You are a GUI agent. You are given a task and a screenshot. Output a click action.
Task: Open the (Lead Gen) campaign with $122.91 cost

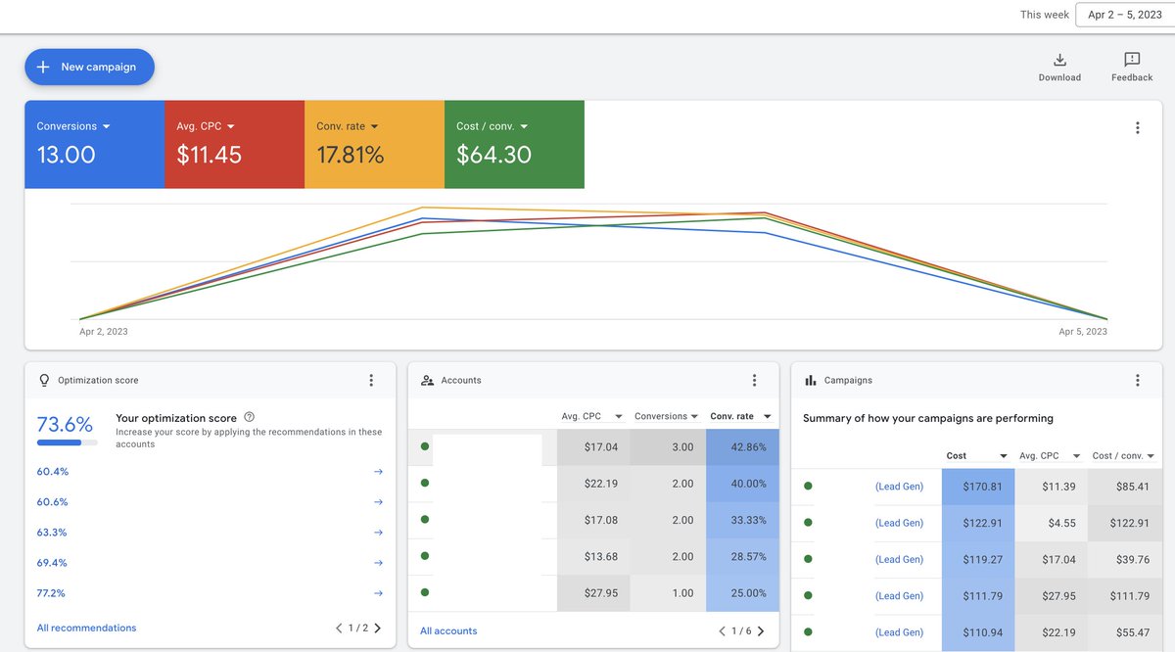click(x=899, y=523)
